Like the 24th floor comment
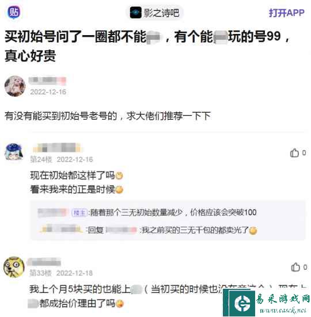The width and height of the screenshot is (311, 317). tap(298, 153)
